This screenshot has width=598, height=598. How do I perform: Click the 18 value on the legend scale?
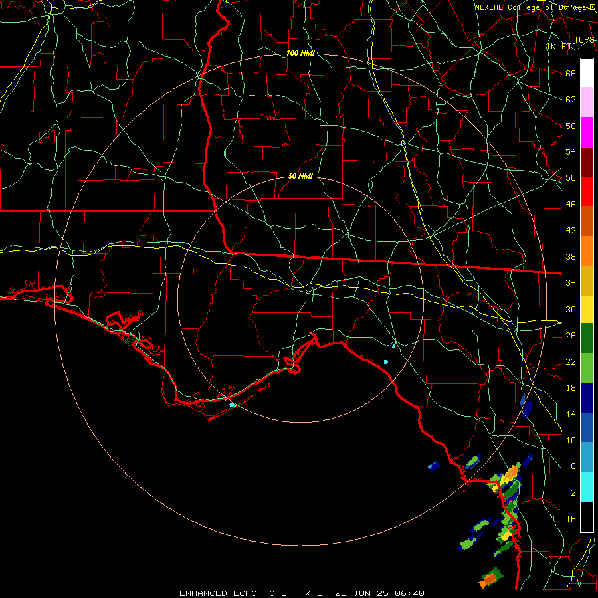571,388
